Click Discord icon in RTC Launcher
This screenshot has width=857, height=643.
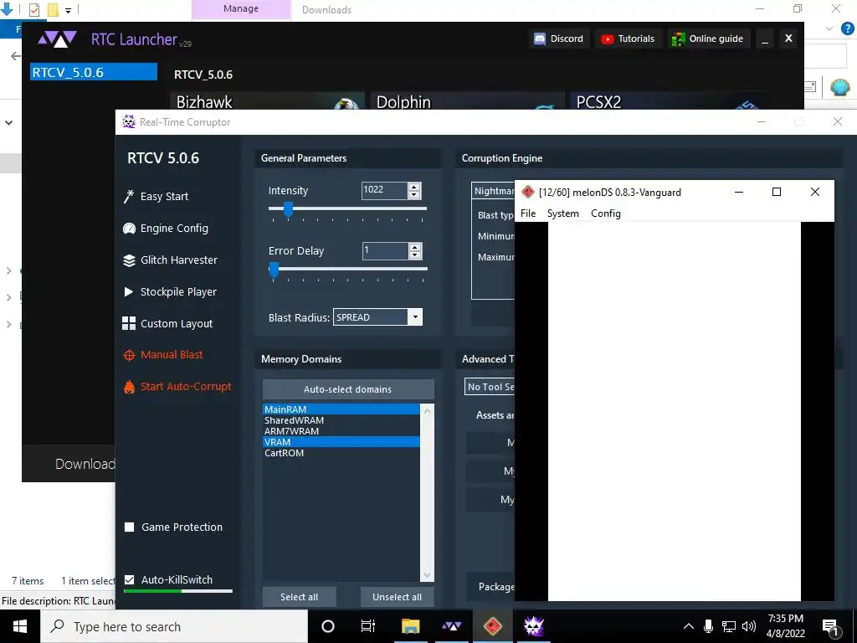click(x=540, y=39)
